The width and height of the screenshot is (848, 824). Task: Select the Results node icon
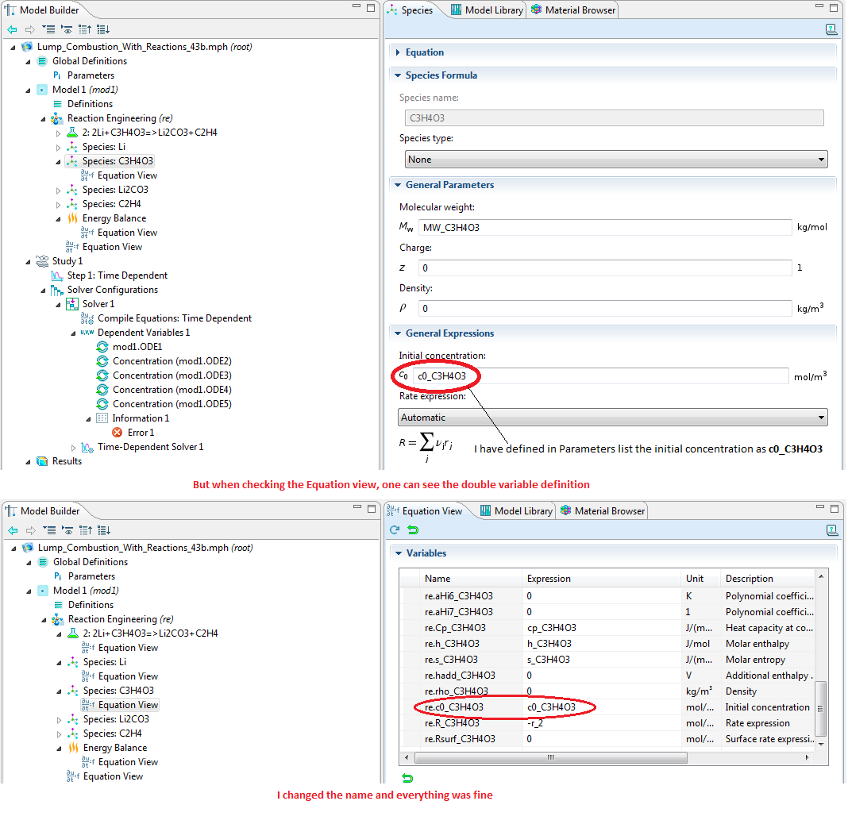point(42,461)
